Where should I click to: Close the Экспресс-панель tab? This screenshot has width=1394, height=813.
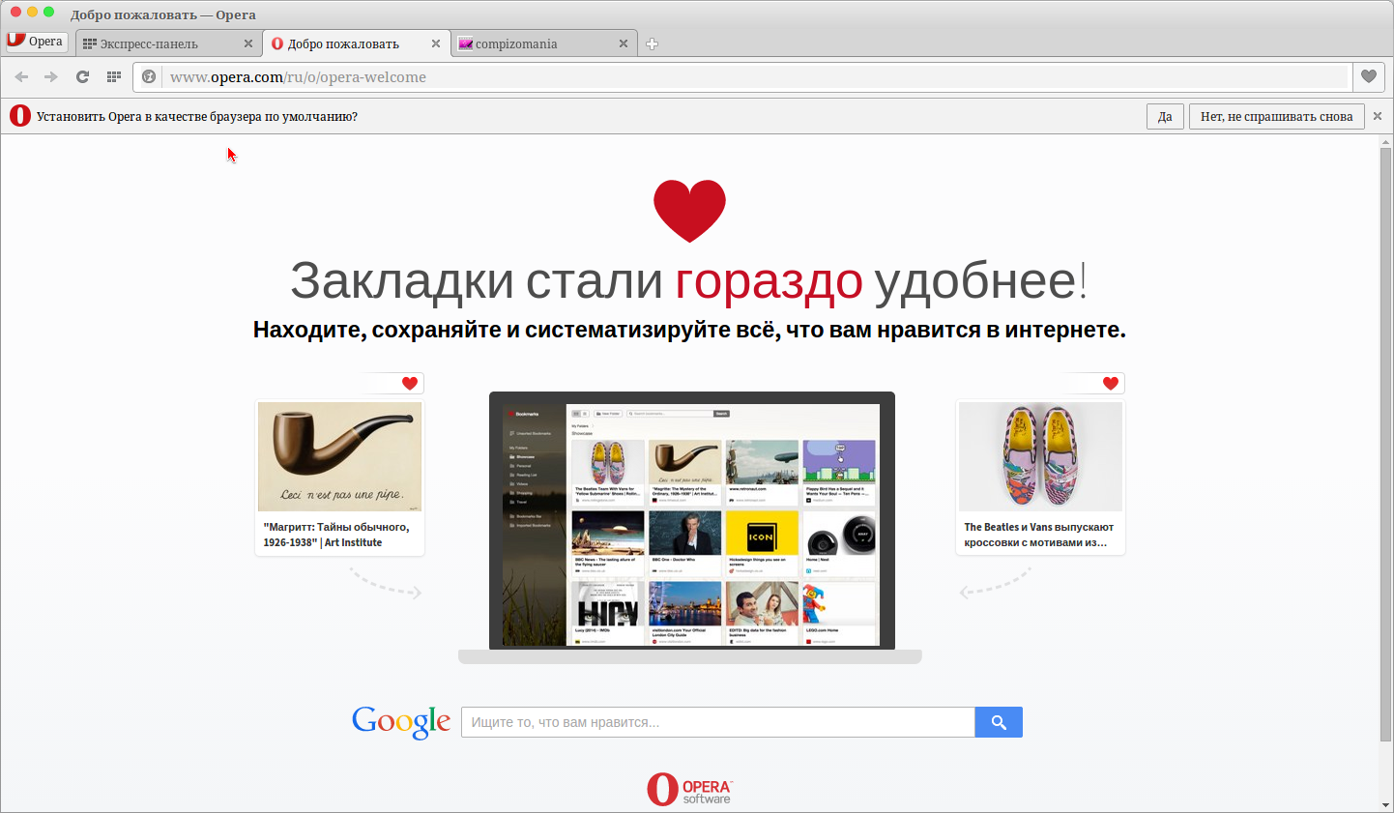pyautogui.click(x=248, y=44)
